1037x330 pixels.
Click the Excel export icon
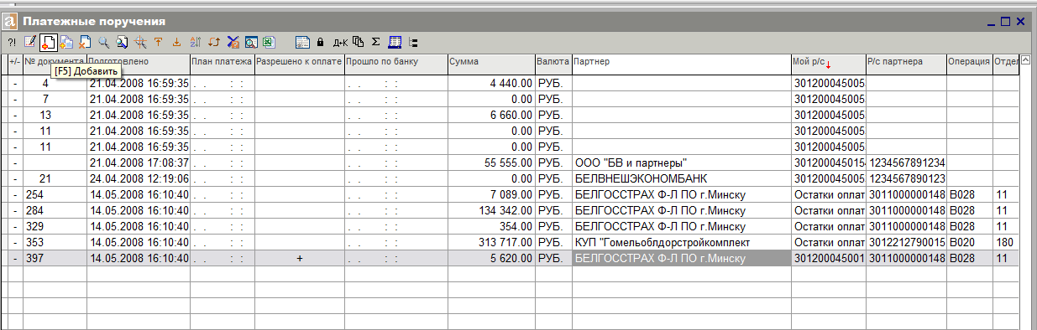click(x=269, y=42)
